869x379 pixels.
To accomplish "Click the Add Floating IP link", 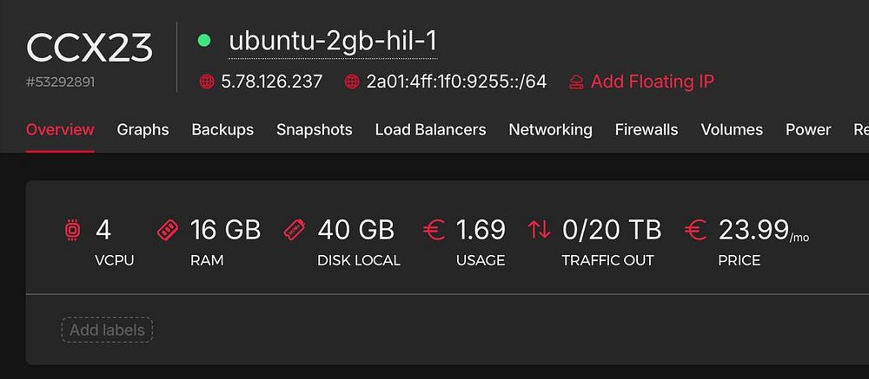I will click(652, 82).
